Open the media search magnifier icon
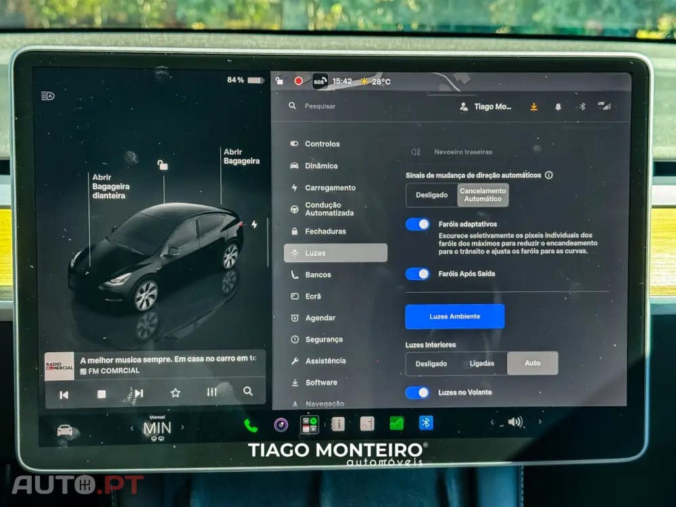 pos(248,391)
